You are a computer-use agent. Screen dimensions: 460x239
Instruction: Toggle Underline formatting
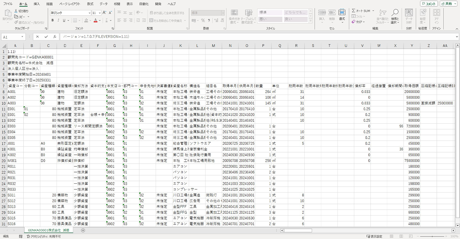click(x=64, y=21)
